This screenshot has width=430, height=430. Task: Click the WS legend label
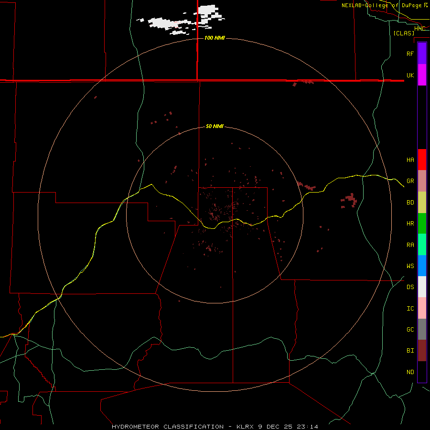[410, 266]
